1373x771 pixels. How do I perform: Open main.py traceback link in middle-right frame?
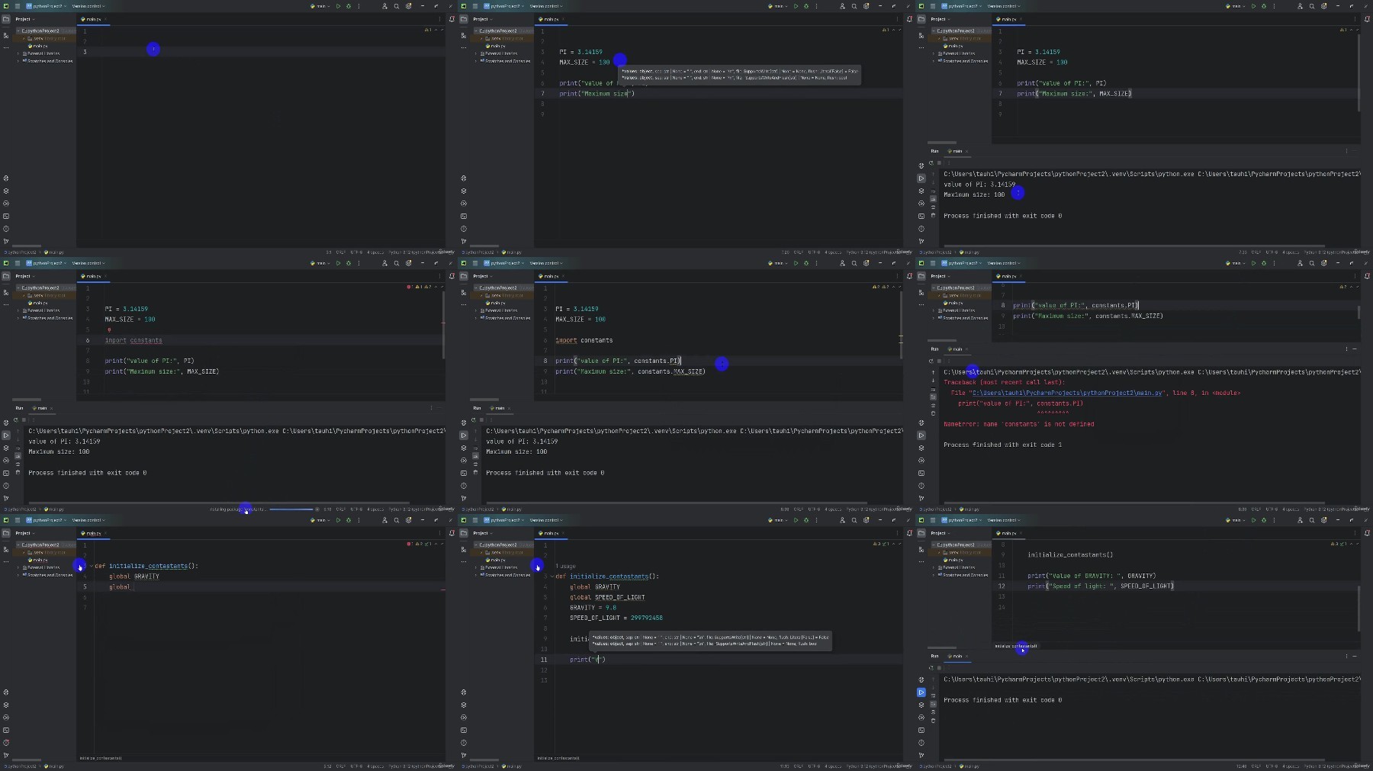coord(1068,393)
